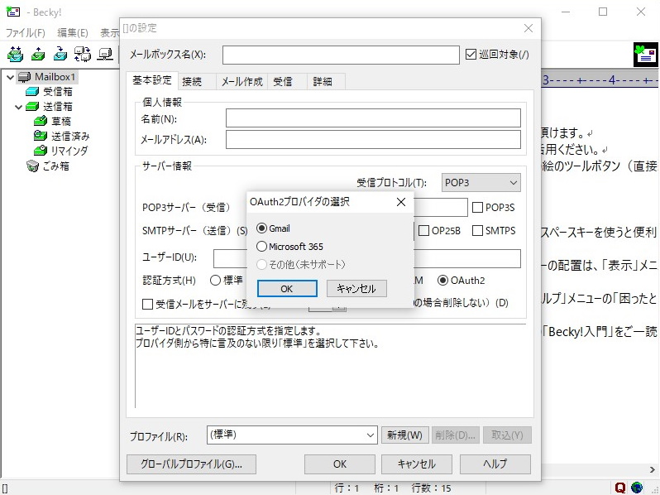Click the Becky! clover logo beside 巡回対象

coord(646,55)
